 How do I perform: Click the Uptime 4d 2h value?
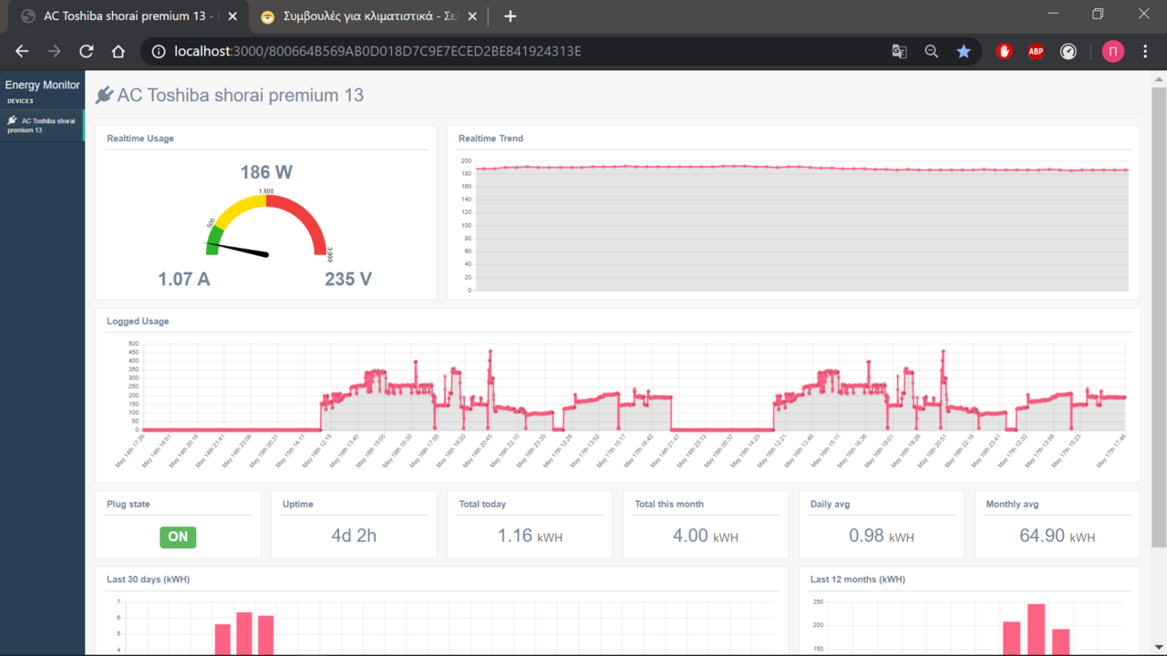click(x=354, y=536)
